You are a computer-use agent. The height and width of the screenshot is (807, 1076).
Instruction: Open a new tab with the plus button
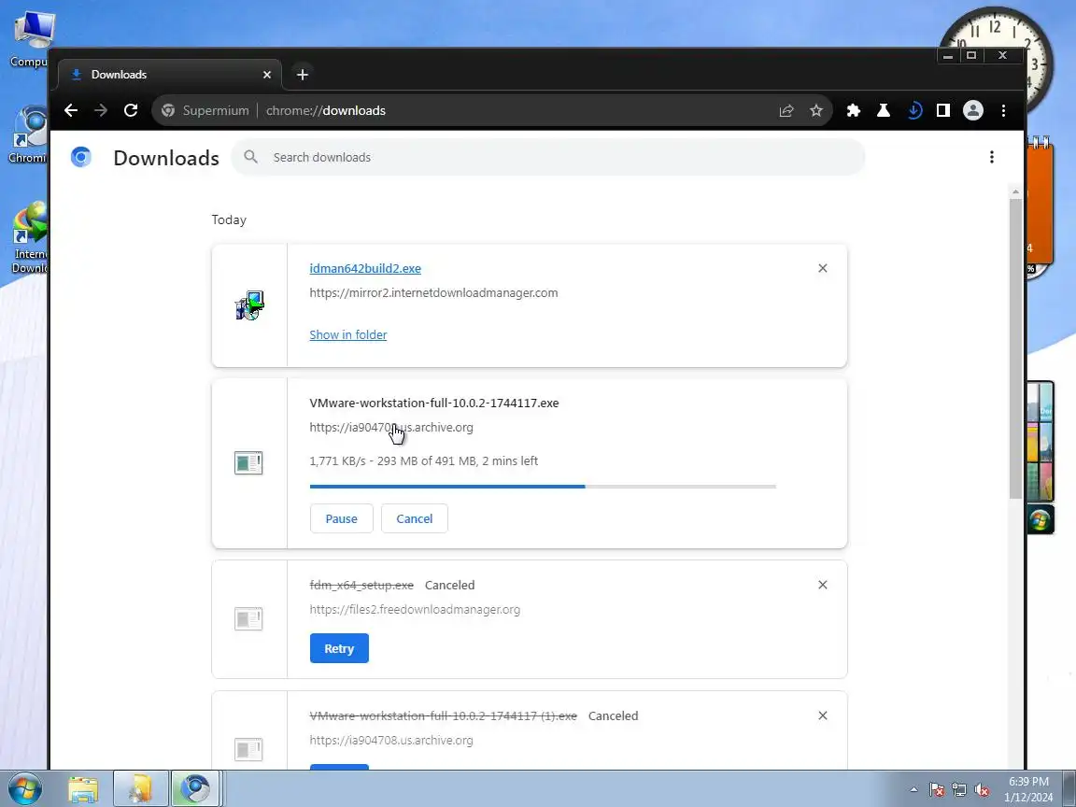coord(302,74)
